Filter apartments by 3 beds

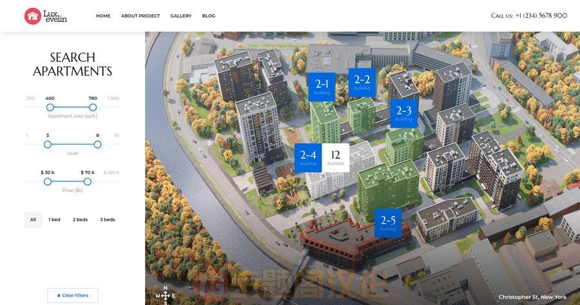click(108, 219)
